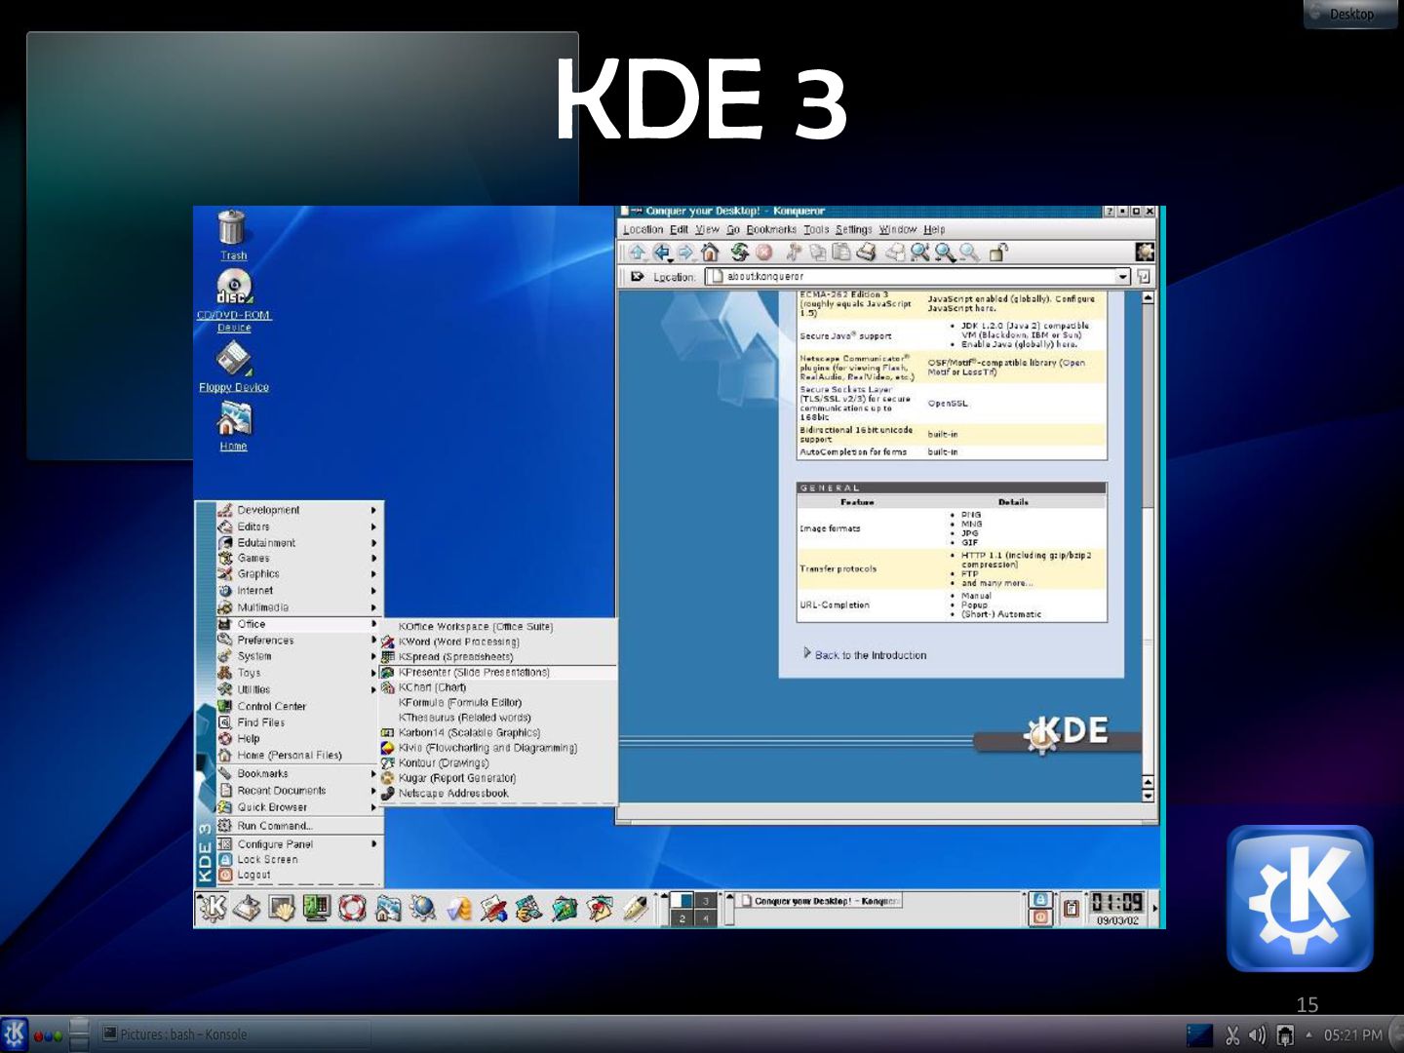Select KPresenter (Slide Presentations) menu entry
Screen dimensions: 1404x1053
[x=498, y=673]
